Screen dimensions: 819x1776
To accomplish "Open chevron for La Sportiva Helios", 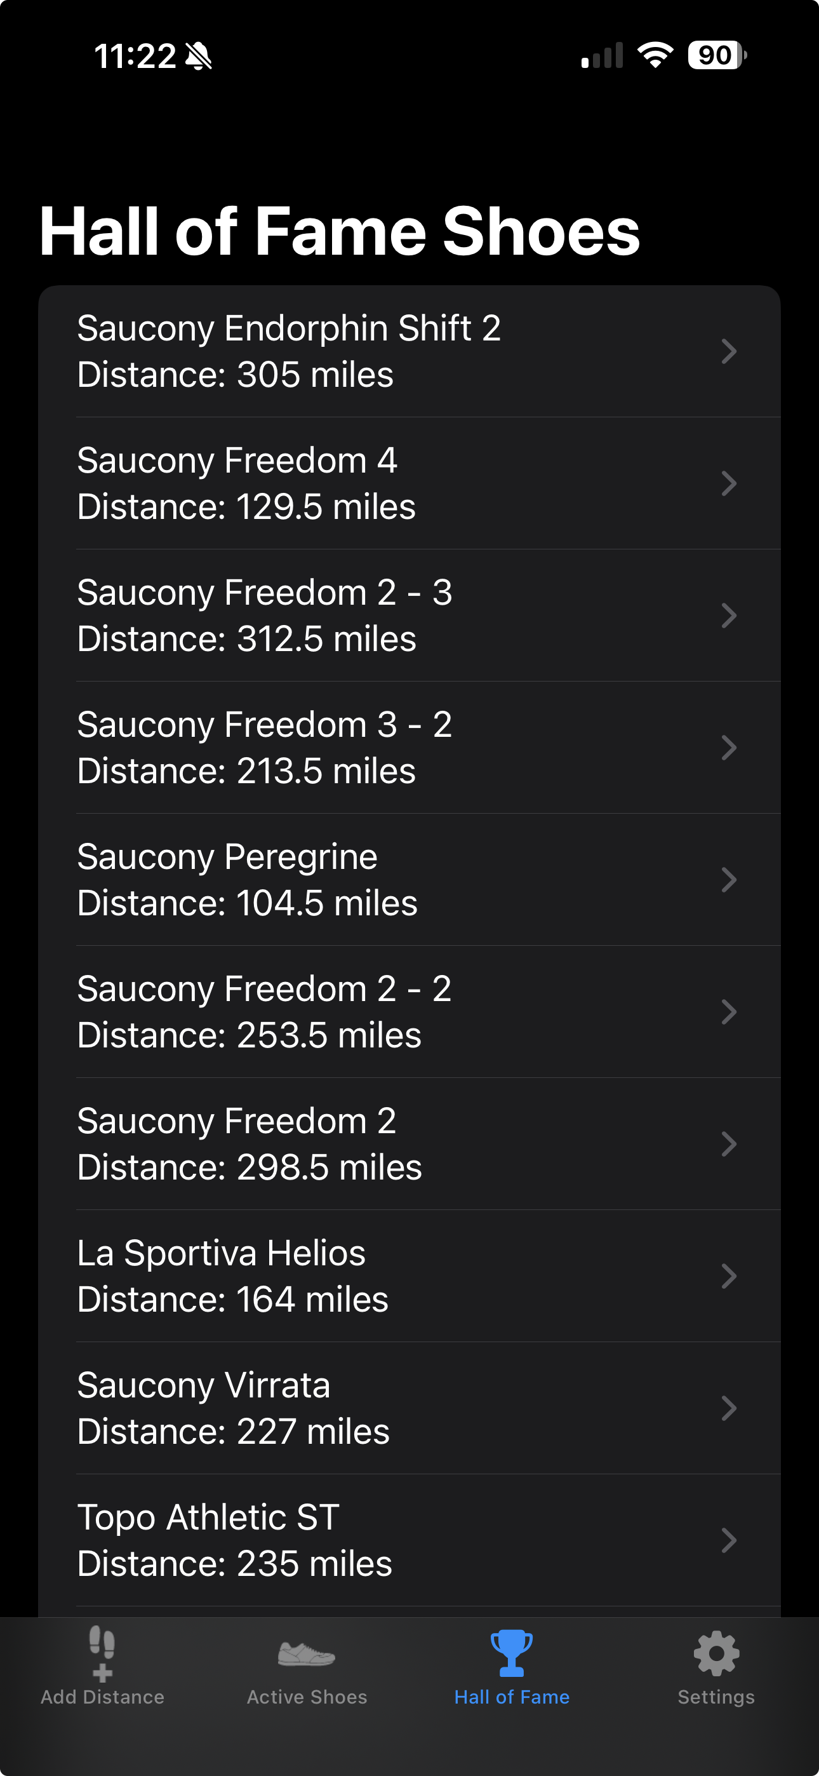I will click(729, 1276).
